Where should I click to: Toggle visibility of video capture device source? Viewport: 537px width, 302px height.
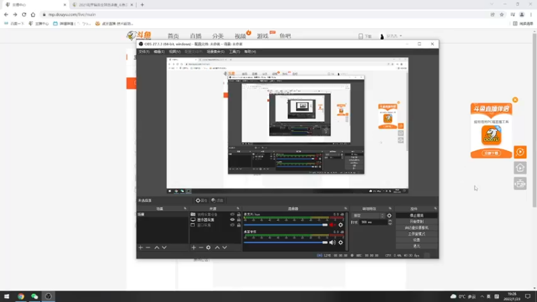232,214
